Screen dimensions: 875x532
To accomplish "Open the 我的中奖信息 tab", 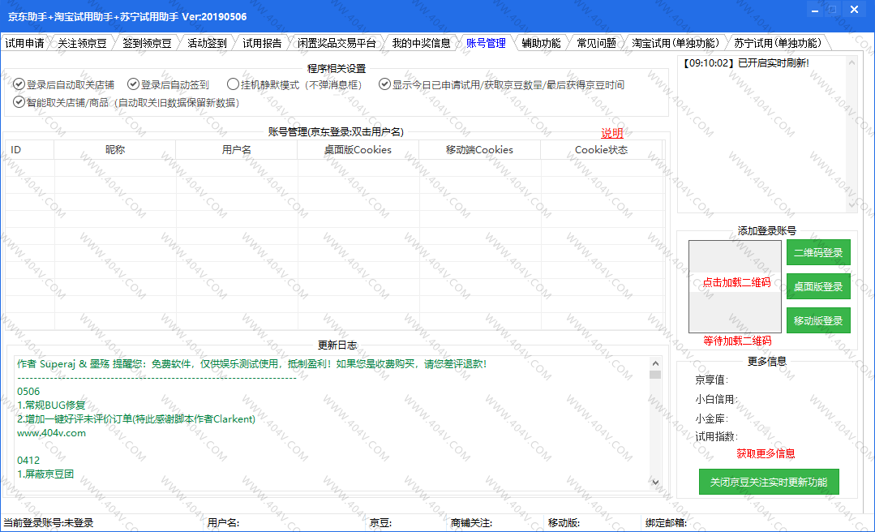I will point(421,43).
